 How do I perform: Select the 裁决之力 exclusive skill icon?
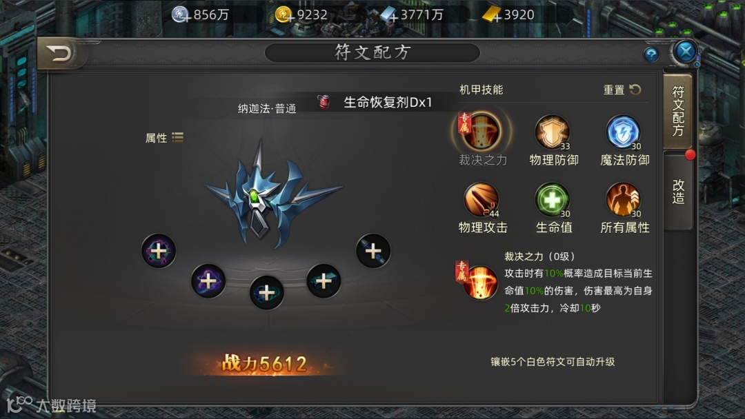(481, 132)
